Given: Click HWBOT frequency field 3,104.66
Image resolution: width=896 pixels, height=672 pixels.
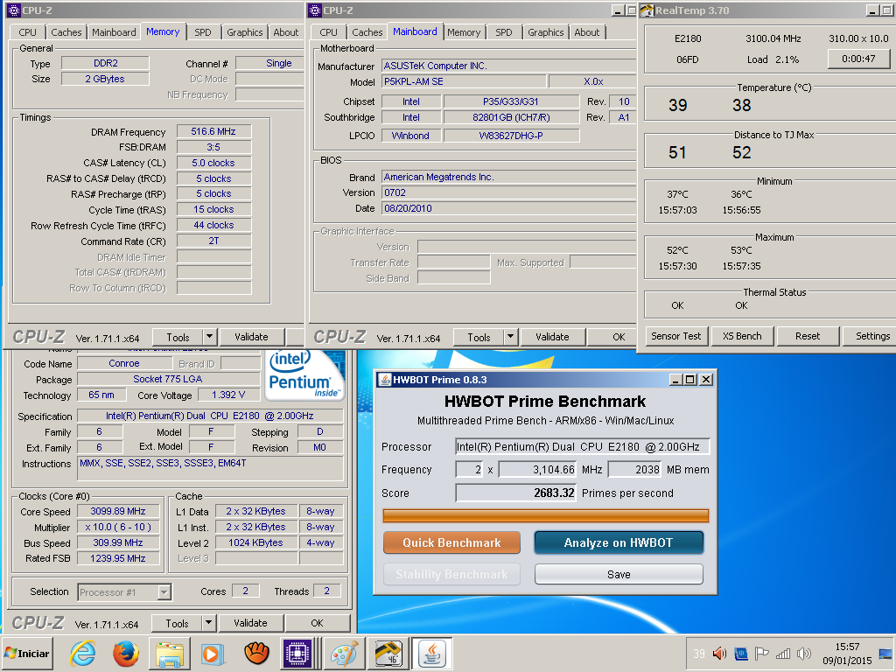Looking at the screenshot, I should tap(537, 470).
